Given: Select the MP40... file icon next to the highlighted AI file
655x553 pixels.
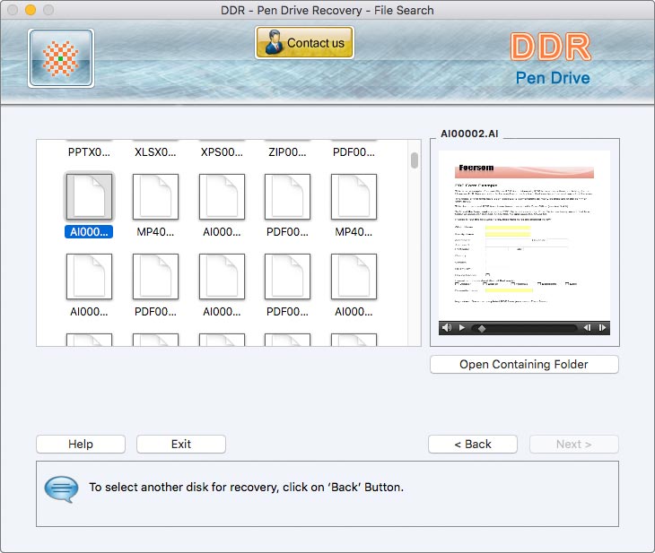Looking at the screenshot, I should pyautogui.click(x=155, y=196).
